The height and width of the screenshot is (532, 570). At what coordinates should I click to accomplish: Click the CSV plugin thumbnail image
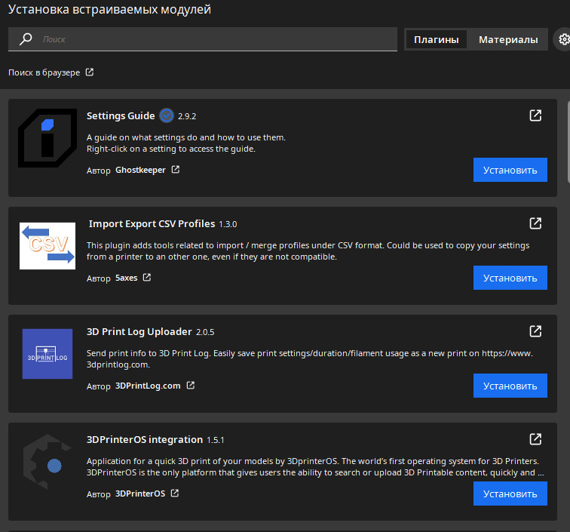47,246
